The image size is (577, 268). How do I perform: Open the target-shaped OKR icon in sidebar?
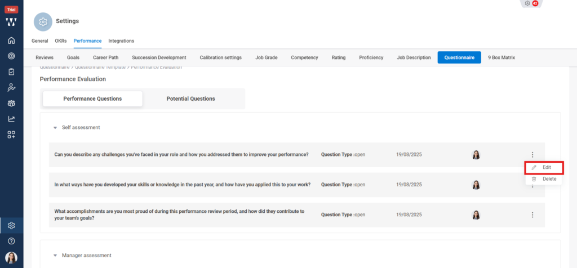[x=11, y=56]
